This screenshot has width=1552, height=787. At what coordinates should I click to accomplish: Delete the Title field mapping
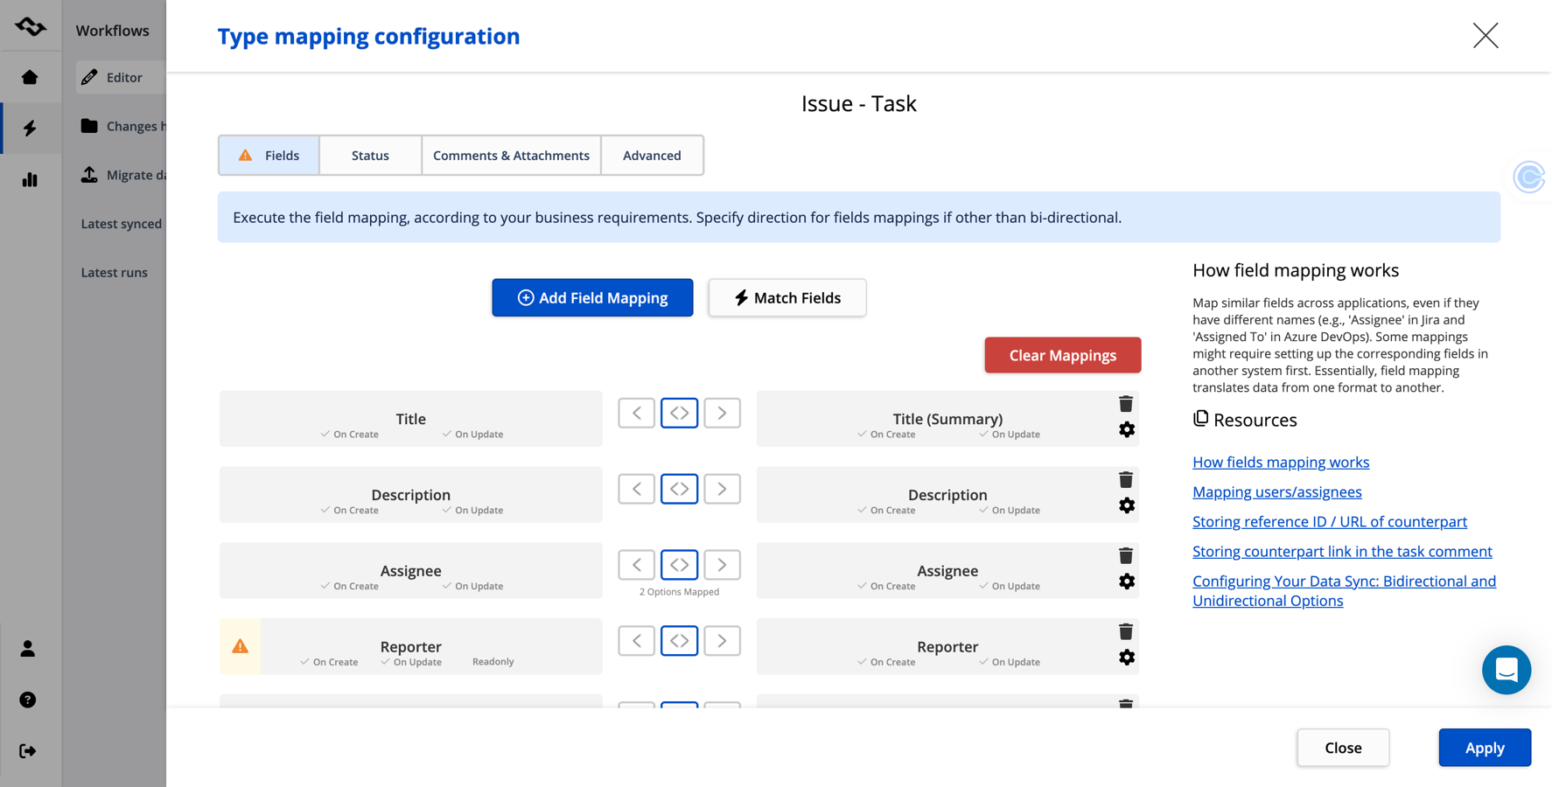(1126, 404)
